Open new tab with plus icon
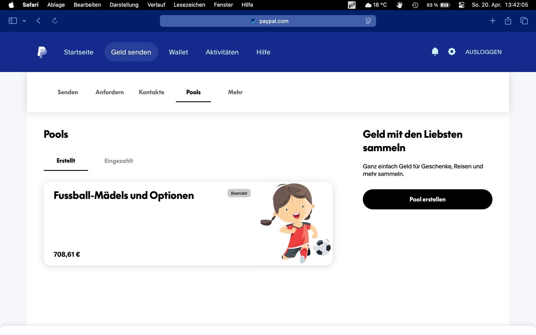This screenshot has width=536, height=335. click(x=492, y=21)
